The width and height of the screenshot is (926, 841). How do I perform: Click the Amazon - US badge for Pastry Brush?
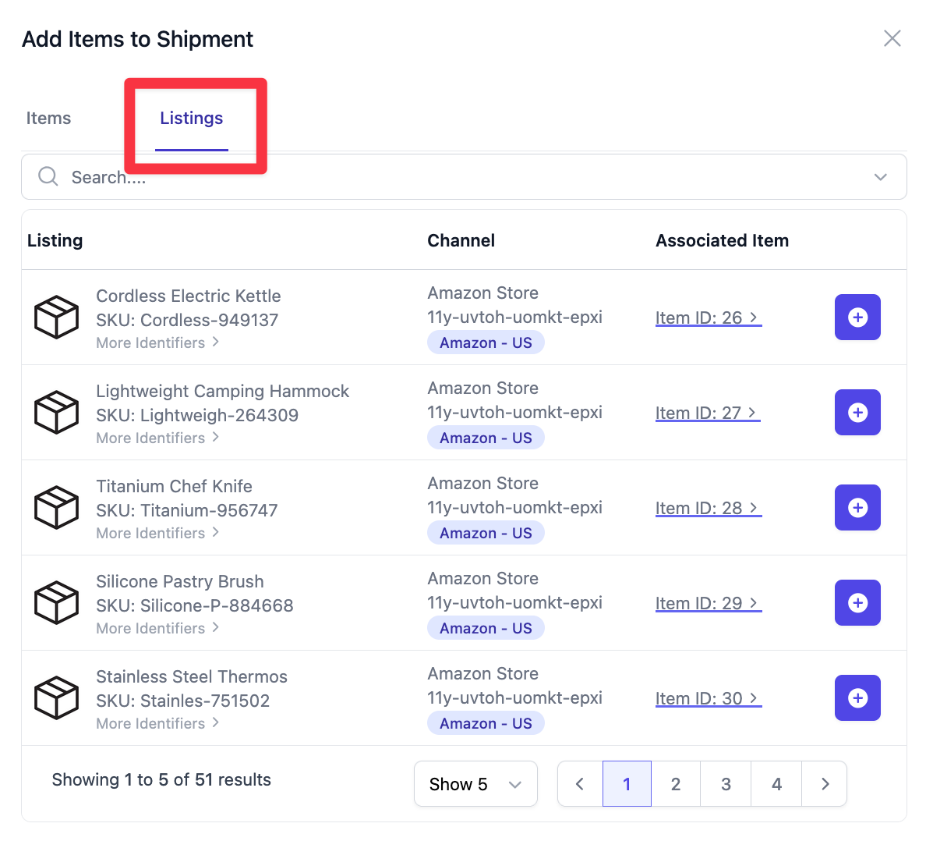486,628
